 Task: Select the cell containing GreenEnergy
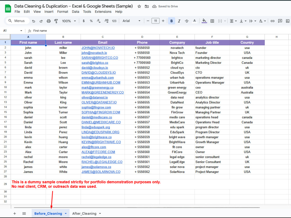[177, 92]
